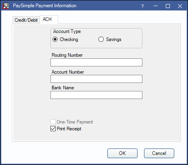Screen dimensions: 188x165
Task: Switch to the Credit/Debit tab
Action: (x=26, y=20)
